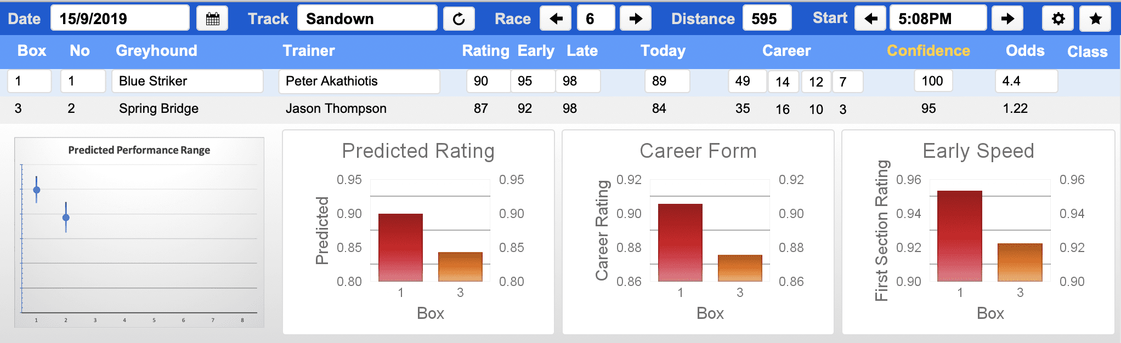The image size is (1121, 343).
Task: Sort by the Confidence column header
Action: click(x=928, y=51)
